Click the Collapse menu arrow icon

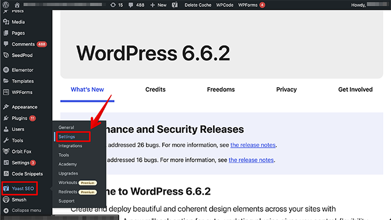[6, 210]
